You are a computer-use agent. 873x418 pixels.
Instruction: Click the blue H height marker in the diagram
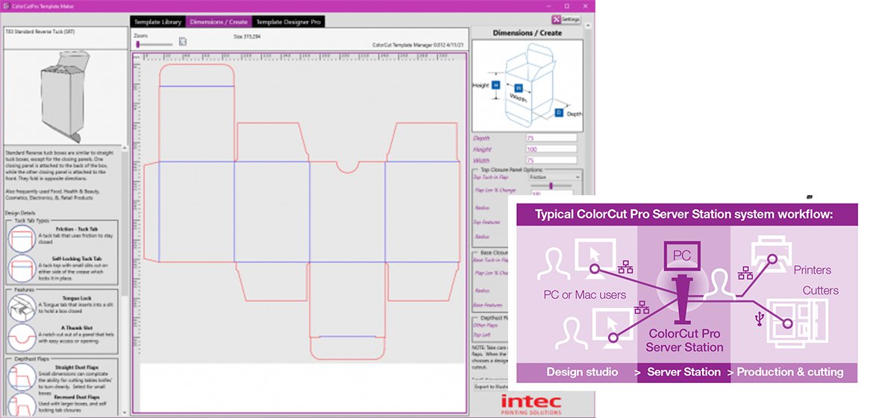point(496,85)
